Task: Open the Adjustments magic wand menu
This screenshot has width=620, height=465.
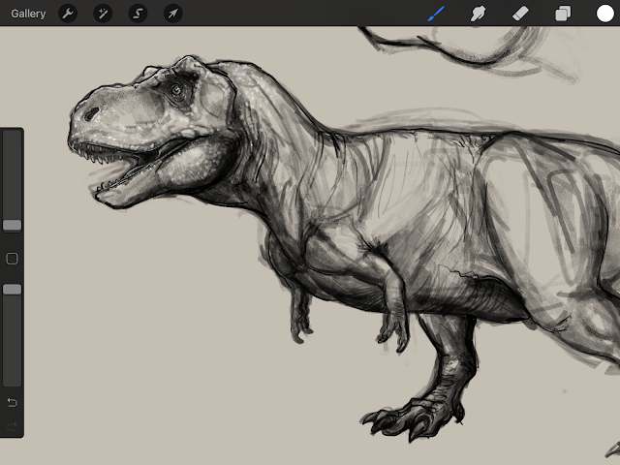Action: tap(103, 14)
